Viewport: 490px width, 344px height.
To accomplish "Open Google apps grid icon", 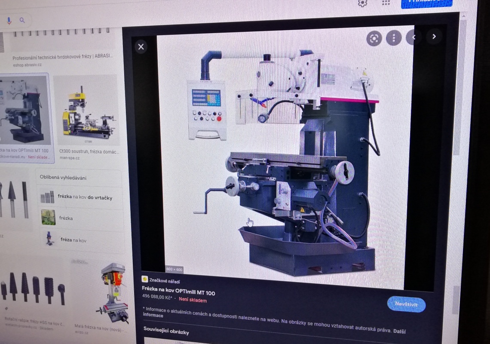I will pyautogui.click(x=386, y=3).
